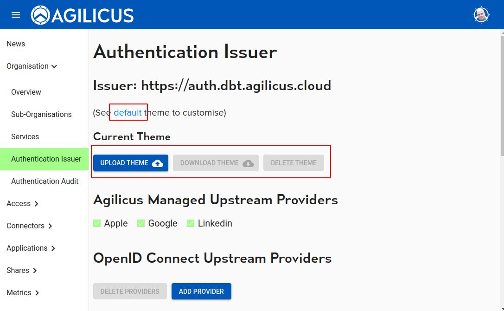Open News in the sidebar
This screenshot has height=311, width=504.
coord(16,44)
